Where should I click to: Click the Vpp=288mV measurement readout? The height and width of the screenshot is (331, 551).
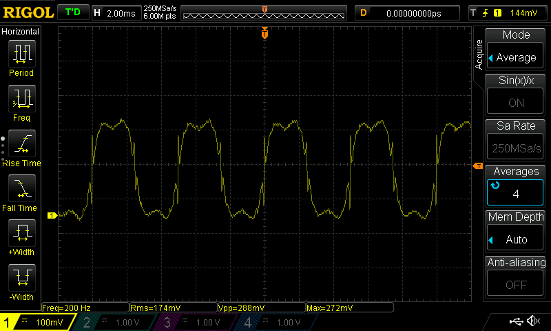click(262, 308)
